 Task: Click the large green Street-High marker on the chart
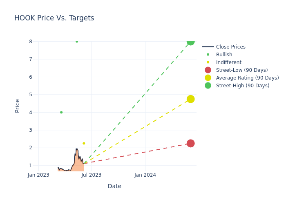pyautogui.click(x=190, y=41)
